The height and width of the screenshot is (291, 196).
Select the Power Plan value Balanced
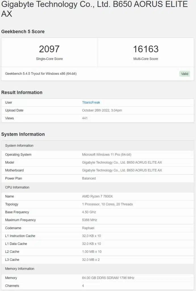point(89,178)
